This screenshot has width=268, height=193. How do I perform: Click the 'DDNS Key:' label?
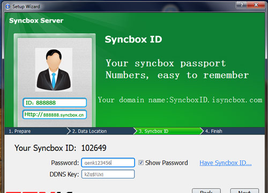[64, 174]
